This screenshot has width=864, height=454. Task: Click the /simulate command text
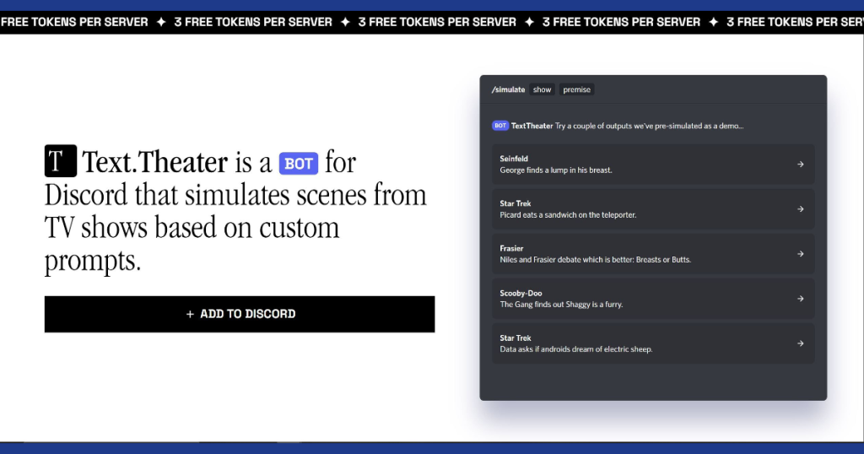tap(508, 89)
